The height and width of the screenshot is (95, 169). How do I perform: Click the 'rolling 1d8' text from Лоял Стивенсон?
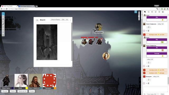[161, 24]
